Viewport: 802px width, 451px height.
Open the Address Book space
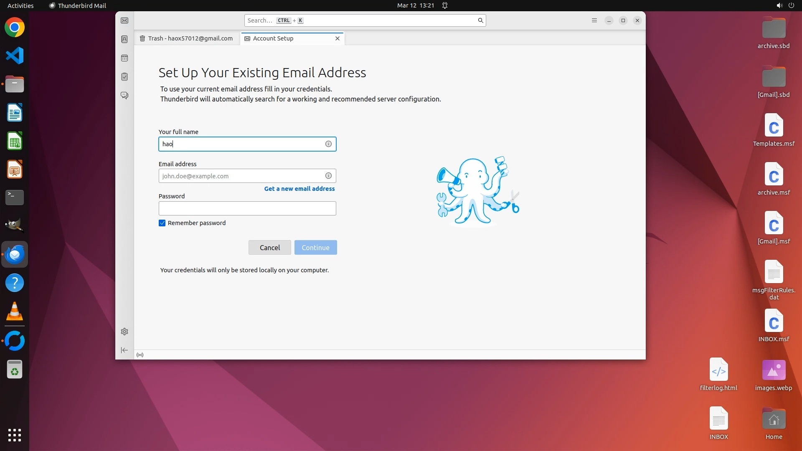[124, 39]
